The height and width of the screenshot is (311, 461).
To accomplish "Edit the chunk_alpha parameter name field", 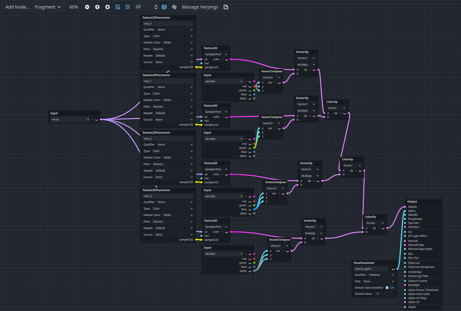I will [371, 269].
